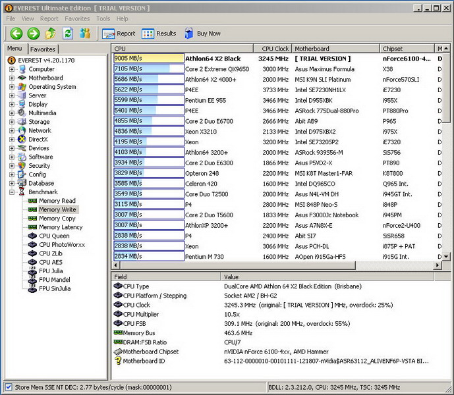Click the Motherboard ID field icon
The width and height of the screenshot is (454, 395).
(x=118, y=361)
